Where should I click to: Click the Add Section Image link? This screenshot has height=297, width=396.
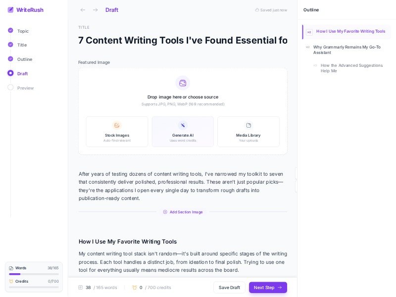(x=183, y=212)
